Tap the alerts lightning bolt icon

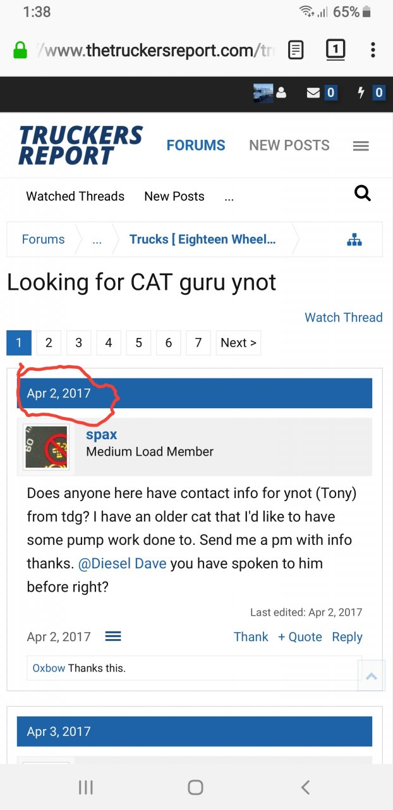pyautogui.click(x=361, y=93)
